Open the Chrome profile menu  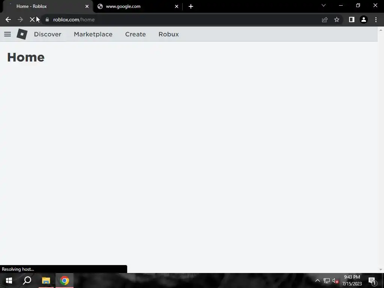[x=364, y=19]
